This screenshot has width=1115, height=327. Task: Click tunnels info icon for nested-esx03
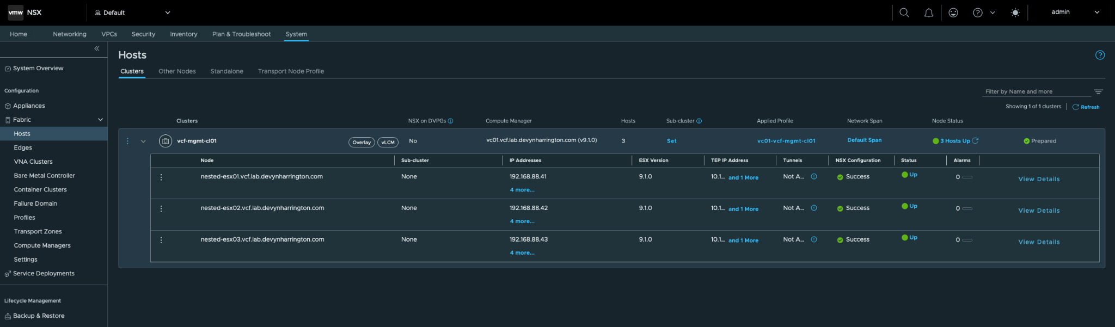(814, 239)
